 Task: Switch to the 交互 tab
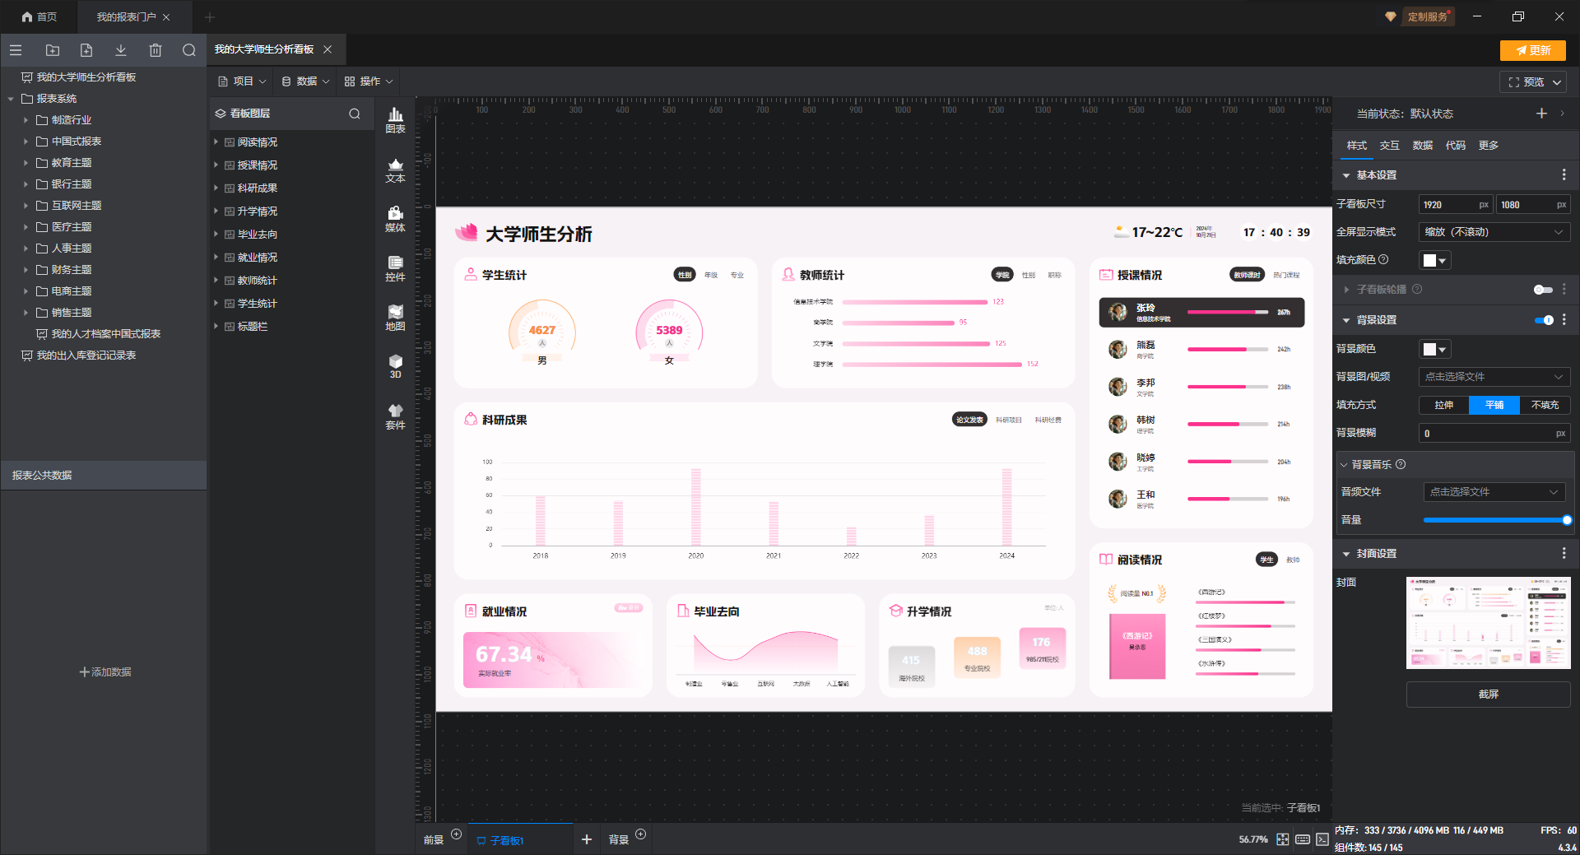tap(1389, 145)
